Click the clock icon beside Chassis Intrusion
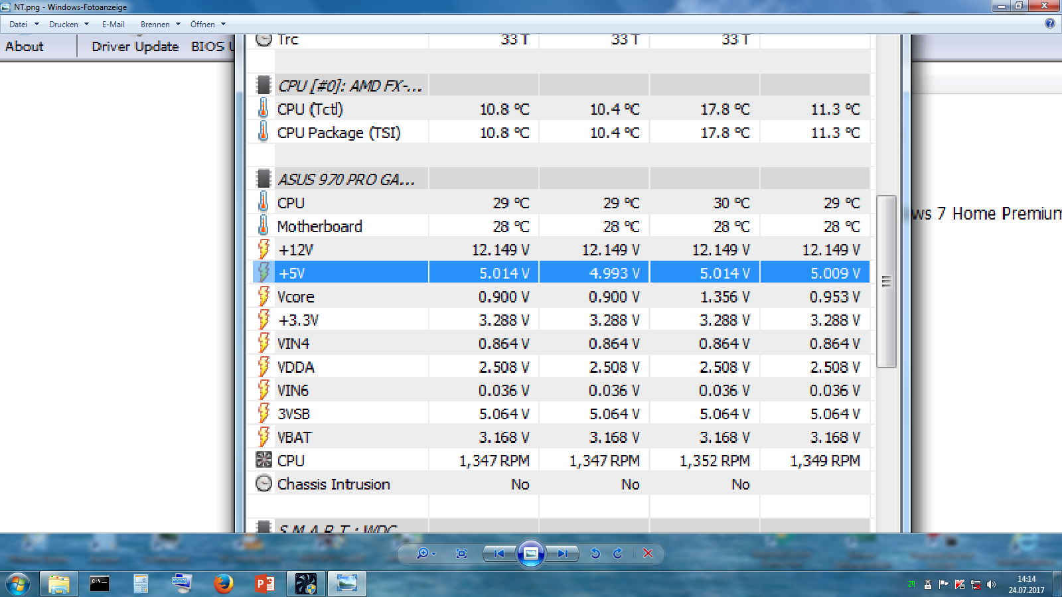The image size is (1062, 597). click(x=264, y=484)
